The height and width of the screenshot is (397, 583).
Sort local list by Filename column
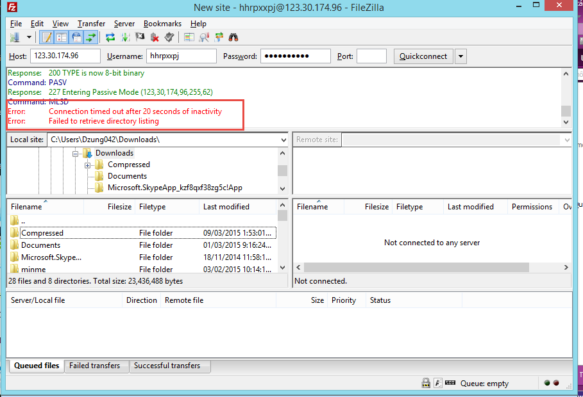(45, 207)
